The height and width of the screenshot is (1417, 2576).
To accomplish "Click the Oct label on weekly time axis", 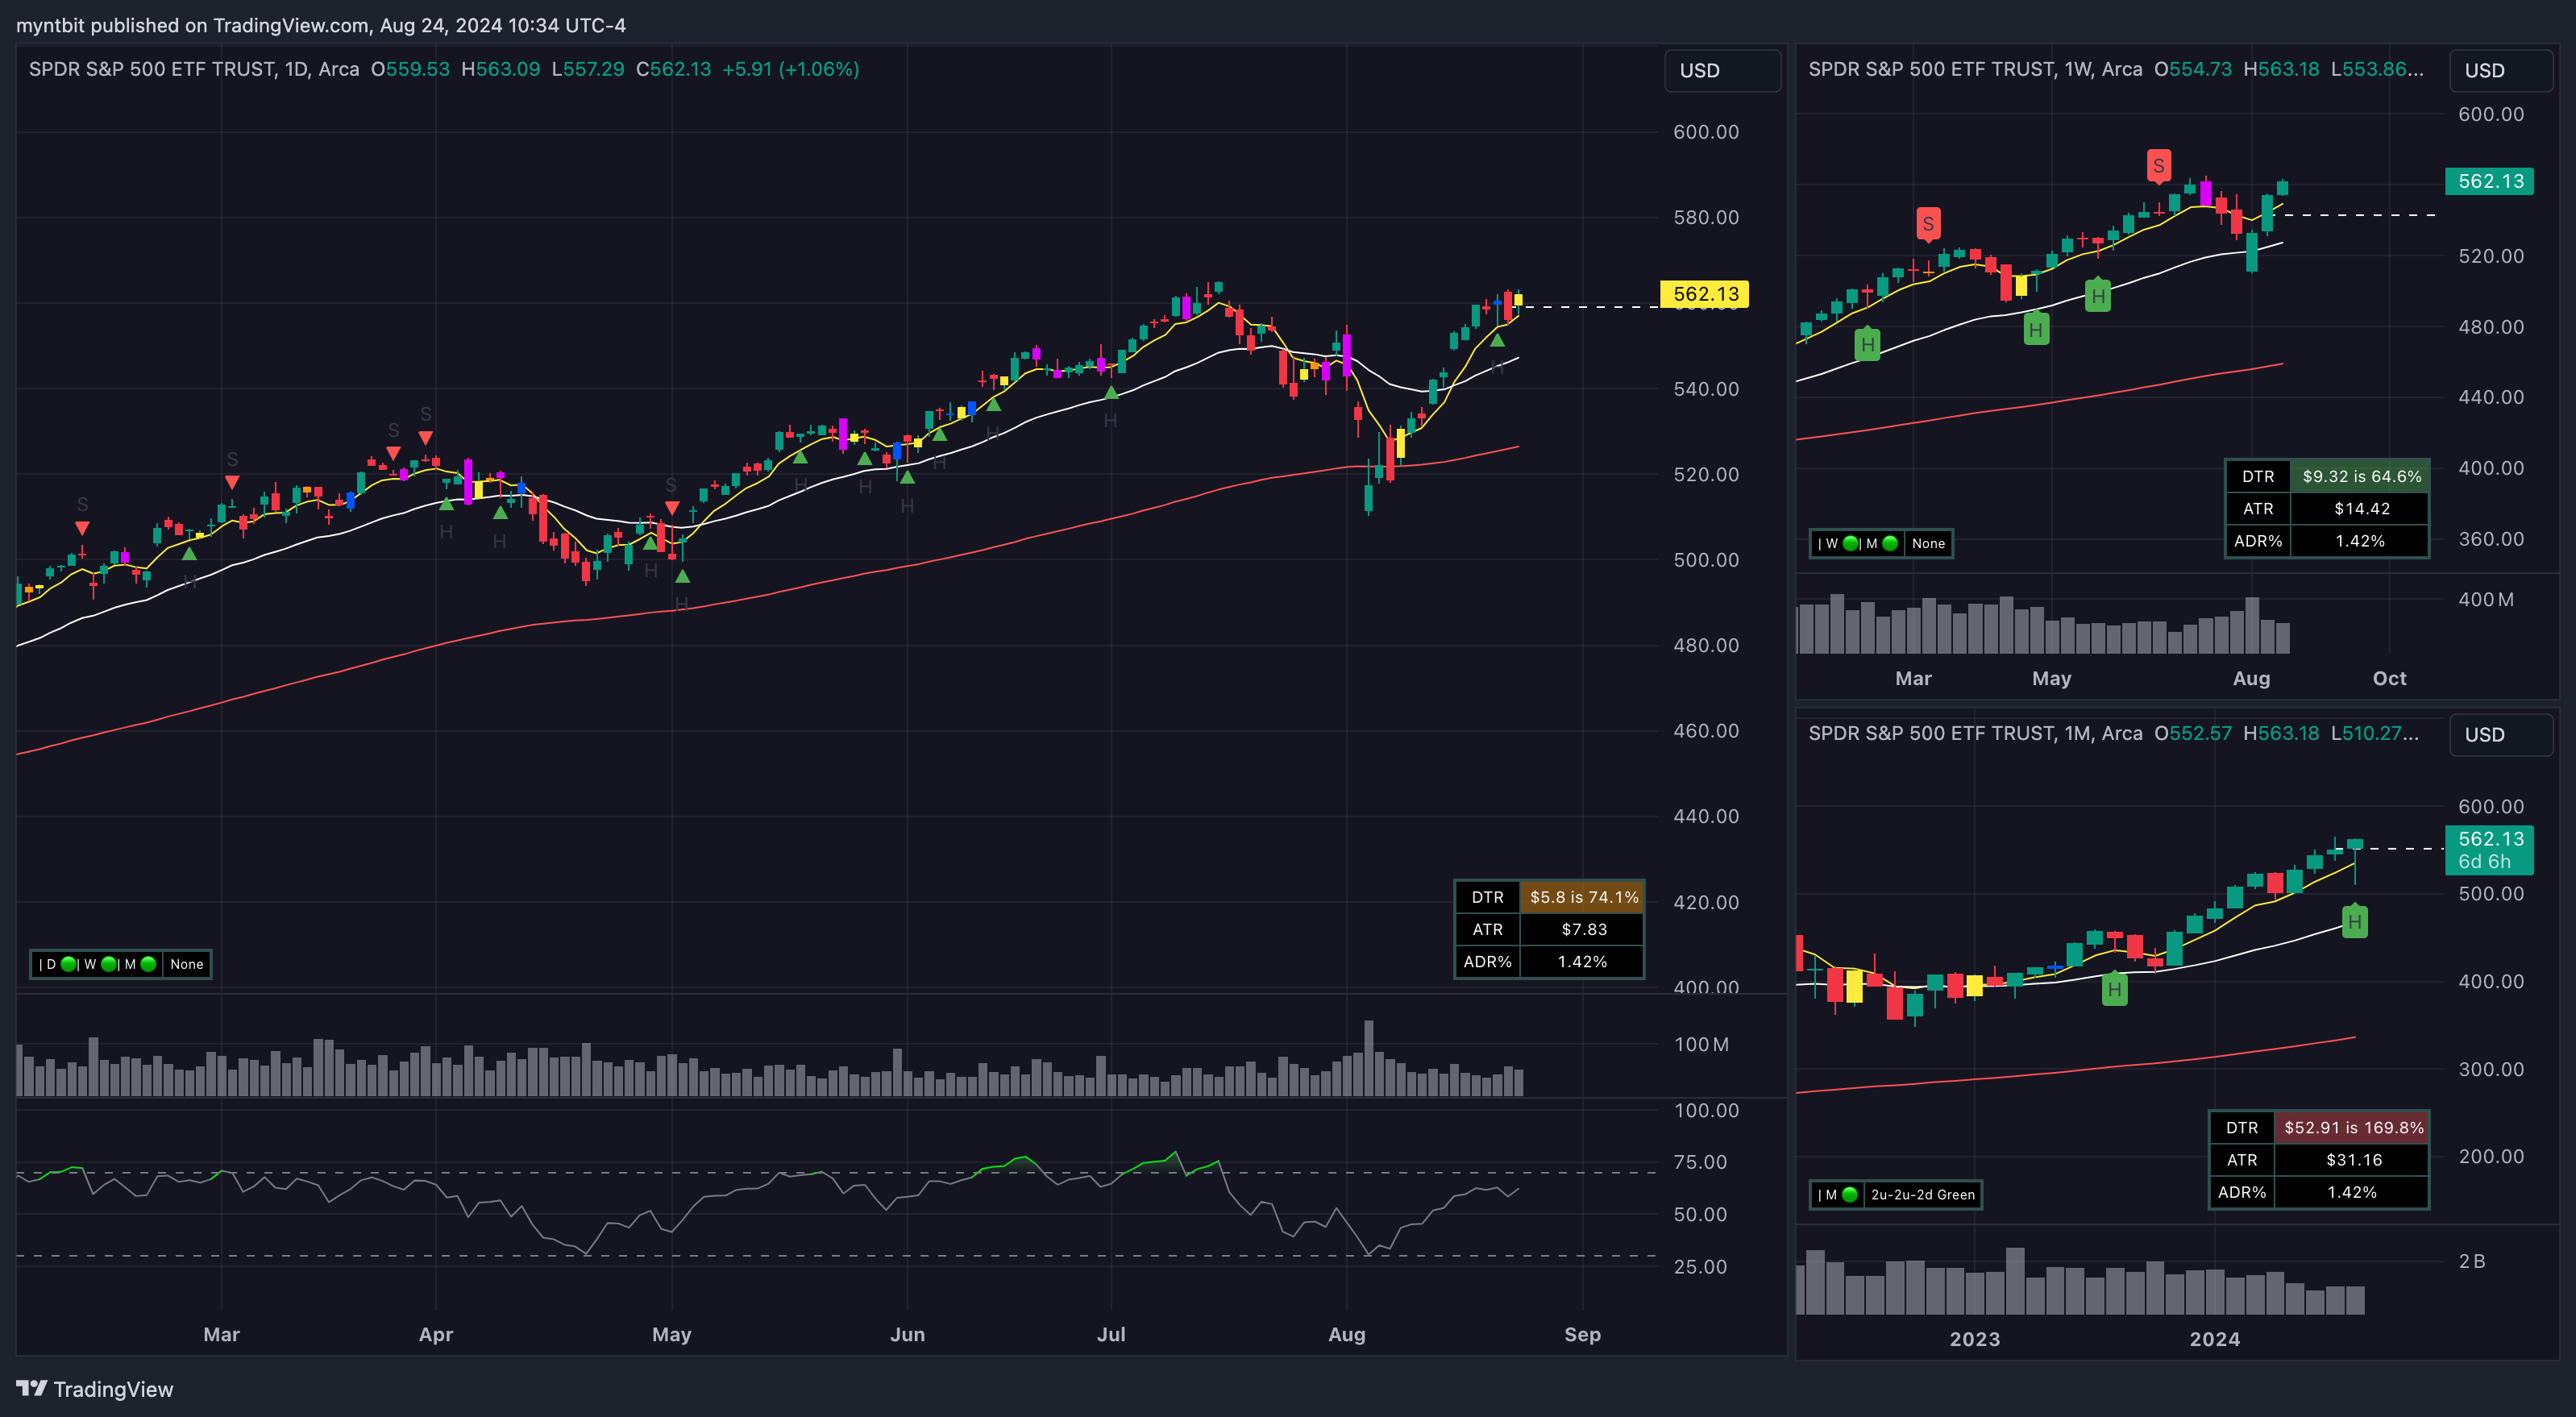I will 2389,678.
